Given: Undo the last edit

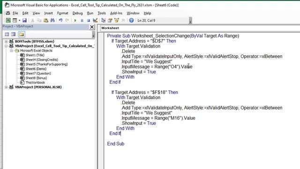Looking at the screenshot, I should coord(60,20).
